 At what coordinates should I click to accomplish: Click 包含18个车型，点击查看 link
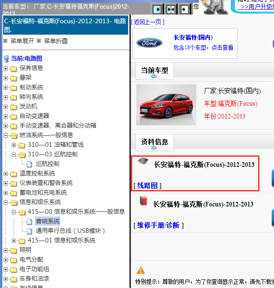pos(203,47)
